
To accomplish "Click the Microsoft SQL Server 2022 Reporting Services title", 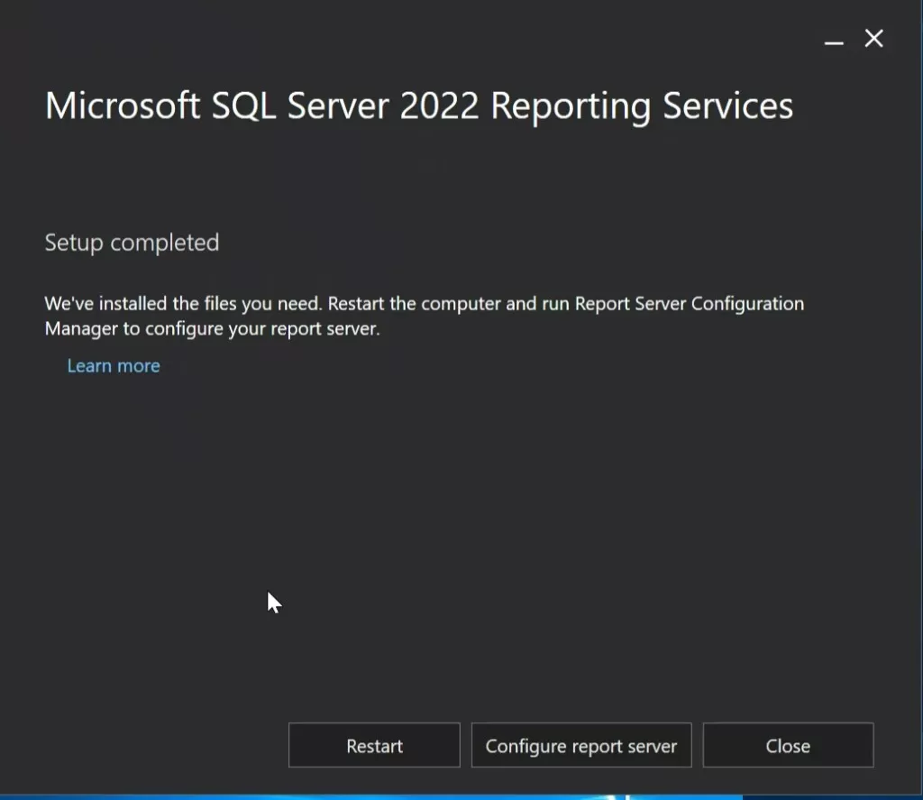I will coord(419,106).
